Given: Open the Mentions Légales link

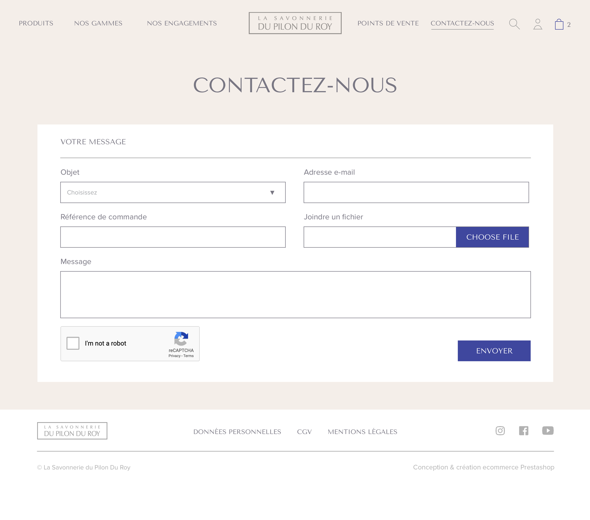Looking at the screenshot, I should (362, 432).
